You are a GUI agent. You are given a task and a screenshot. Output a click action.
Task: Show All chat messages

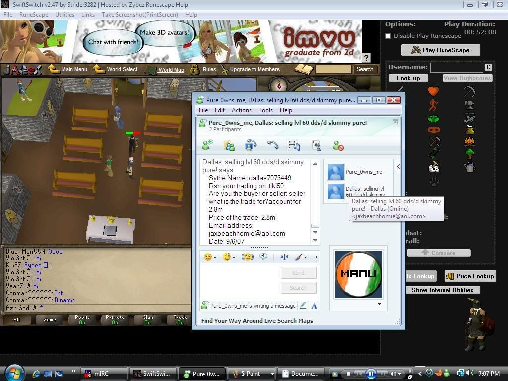tap(17, 320)
